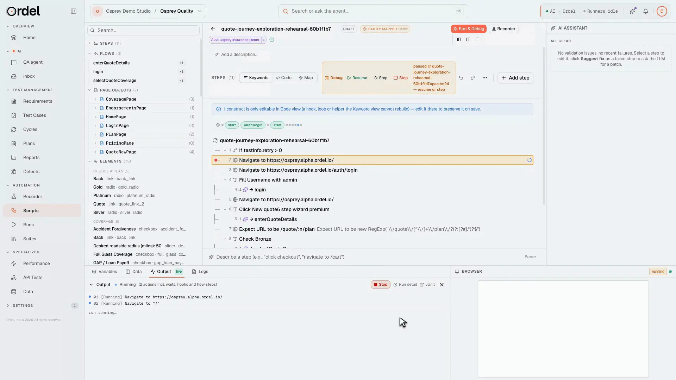Switch to Code view tab
Screen dimensions: 676x380
(x=283, y=78)
